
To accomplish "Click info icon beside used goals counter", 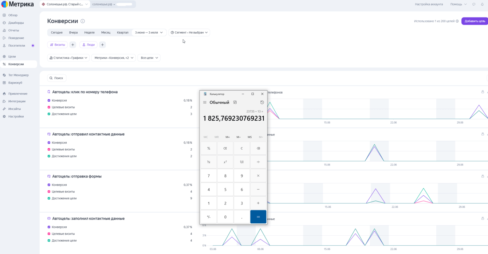I will (457, 21).
